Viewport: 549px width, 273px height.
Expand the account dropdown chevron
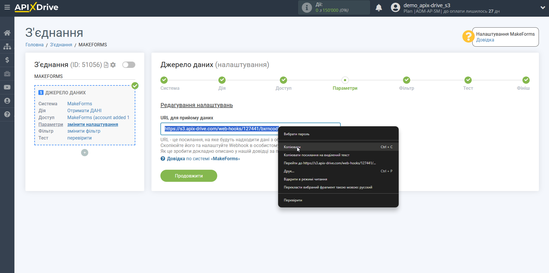543,8
